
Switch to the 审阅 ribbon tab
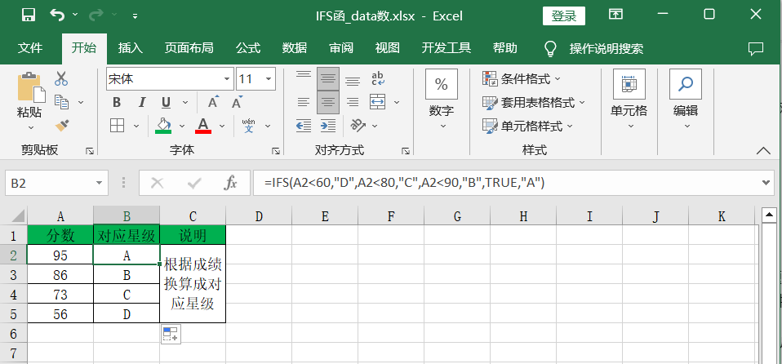(341, 48)
